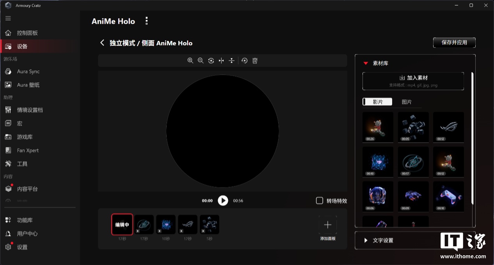
Task: Collapse the 素材库 section
Action: 366,63
